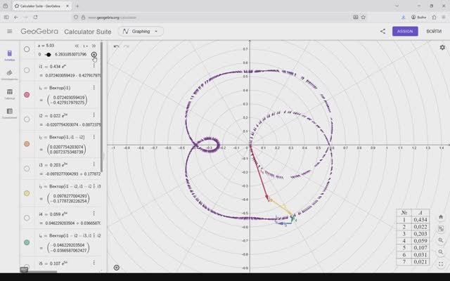Open browser sidebar toggle icon
Image resolution: width=450 pixels, height=281 pixels.
tap(6, 17)
